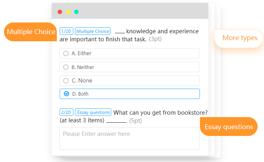The height and width of the screenshot is (162, 264).
Task: Click the 1/20 question number badge
Action: pos(67,31)
